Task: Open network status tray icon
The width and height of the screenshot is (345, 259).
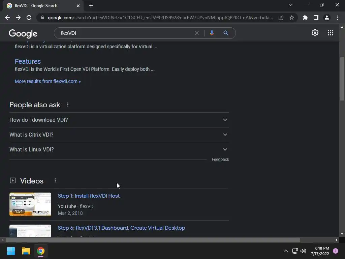Action: pos(295,251)
